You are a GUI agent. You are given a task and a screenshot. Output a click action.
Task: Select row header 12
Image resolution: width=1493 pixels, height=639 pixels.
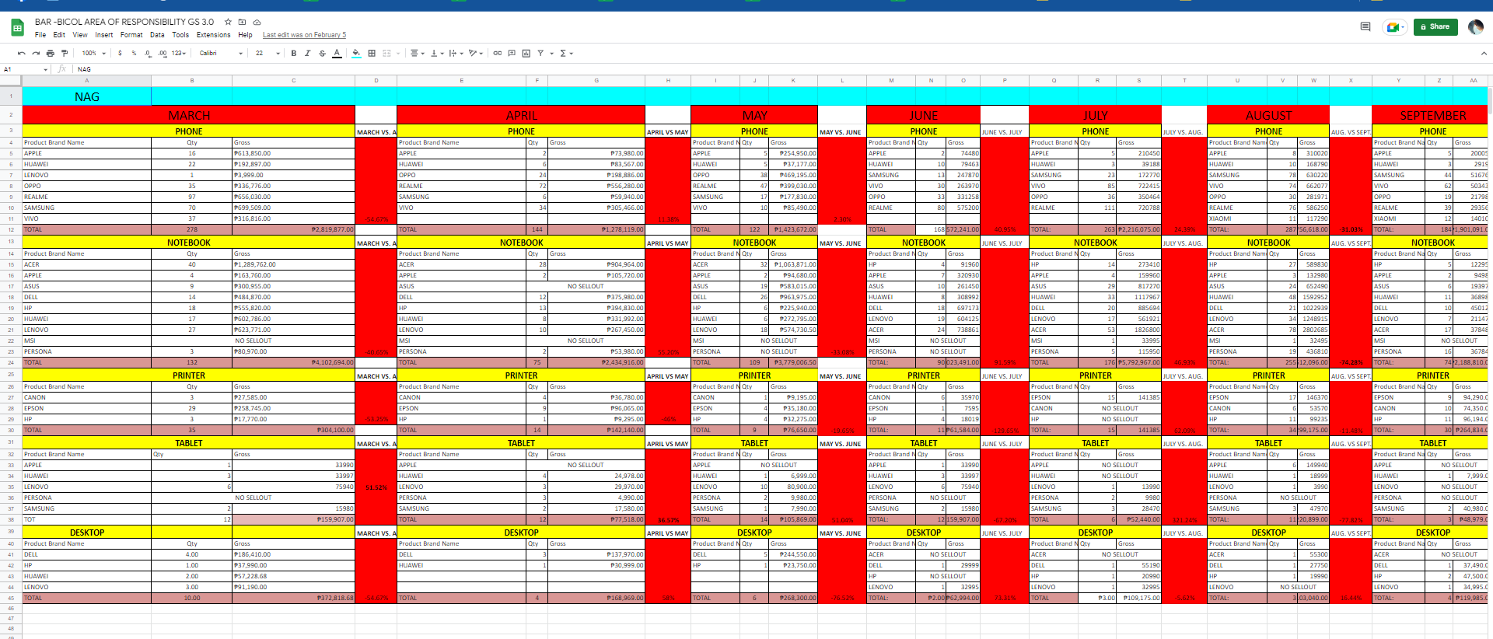(11, 229)
